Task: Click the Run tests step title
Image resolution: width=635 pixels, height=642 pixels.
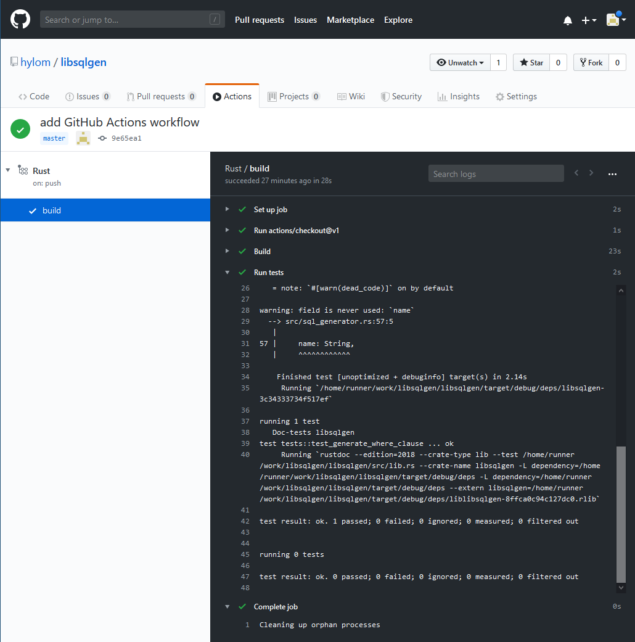Action: click(x=269, y=273)
